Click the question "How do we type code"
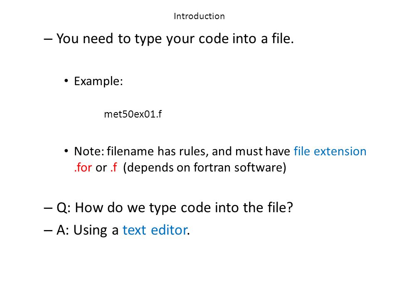 click(x=184, y=207)
